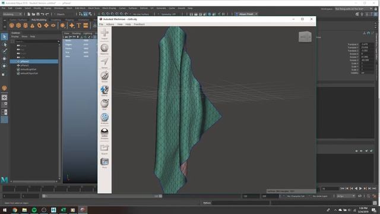Pick the Paint Selection tool in Maya toolbox
The image size is (380, 214).
coord(4,51)
